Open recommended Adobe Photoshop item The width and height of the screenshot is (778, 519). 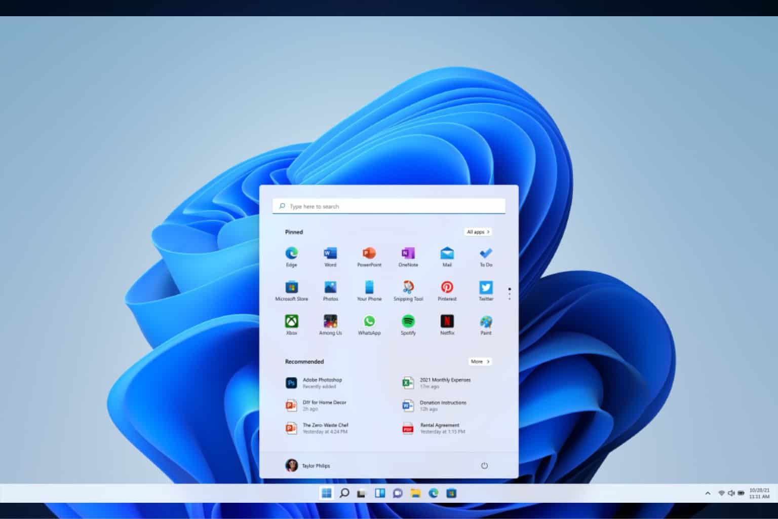[314, 383]
